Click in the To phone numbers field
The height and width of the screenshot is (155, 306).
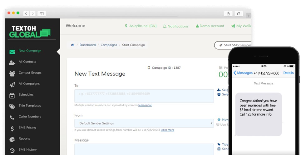(144, 96)
